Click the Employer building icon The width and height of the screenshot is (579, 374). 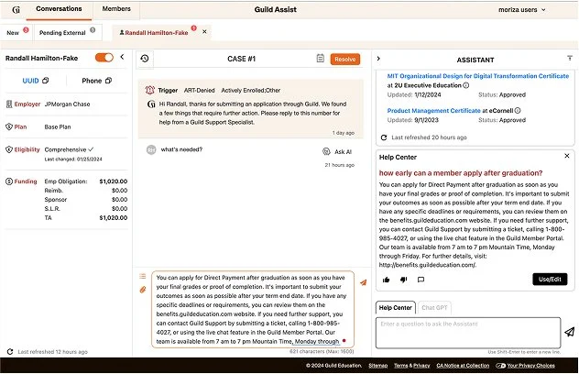(9, 104)
